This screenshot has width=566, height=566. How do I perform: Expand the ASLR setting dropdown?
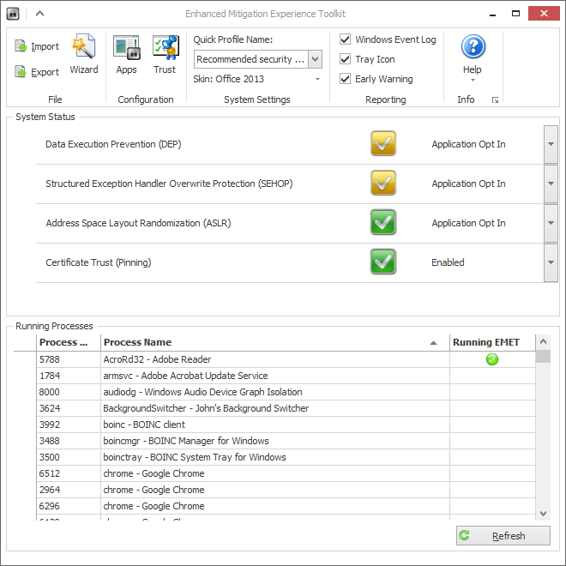(551, 223)
